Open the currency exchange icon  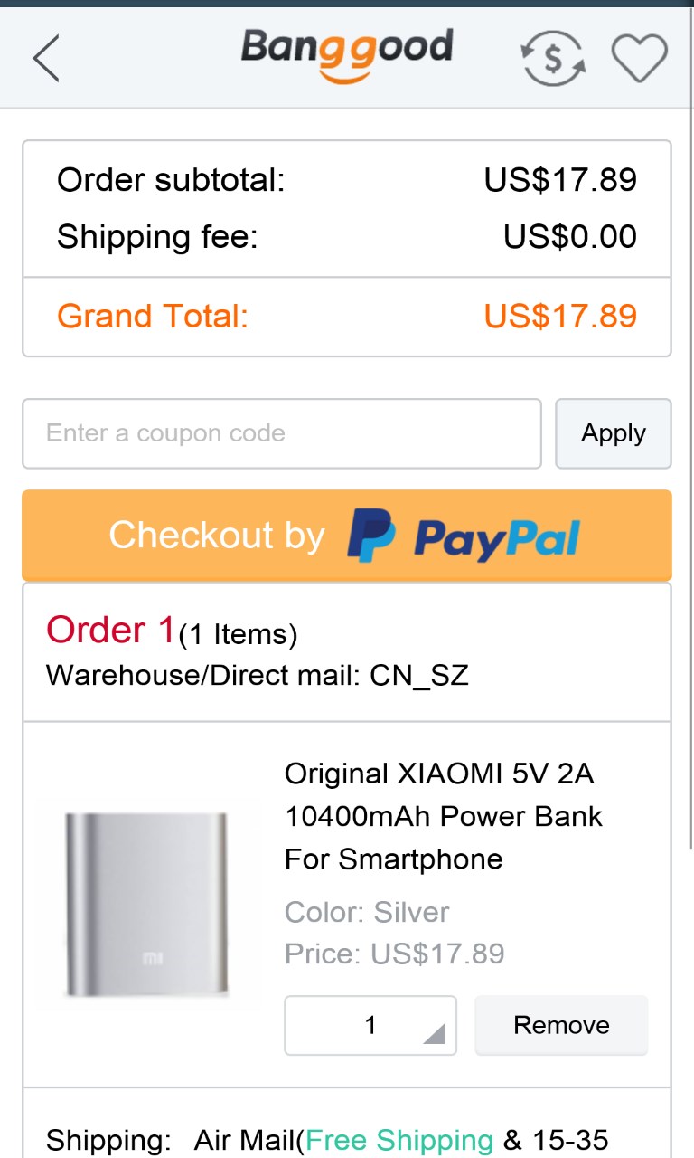pyautogui.click(x=553, y=59)
